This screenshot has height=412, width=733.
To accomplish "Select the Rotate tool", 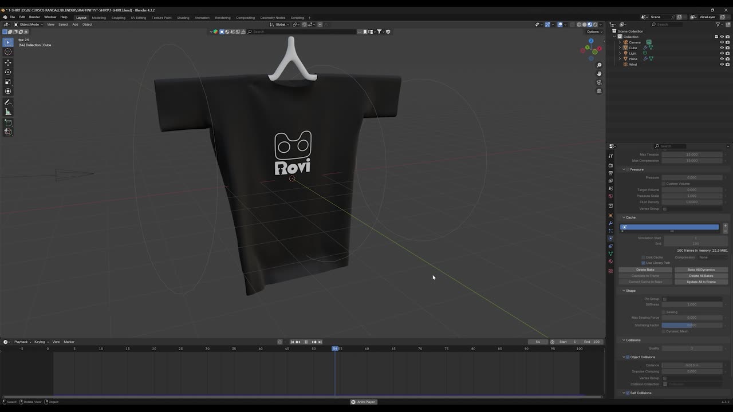I will click(8, 72).
